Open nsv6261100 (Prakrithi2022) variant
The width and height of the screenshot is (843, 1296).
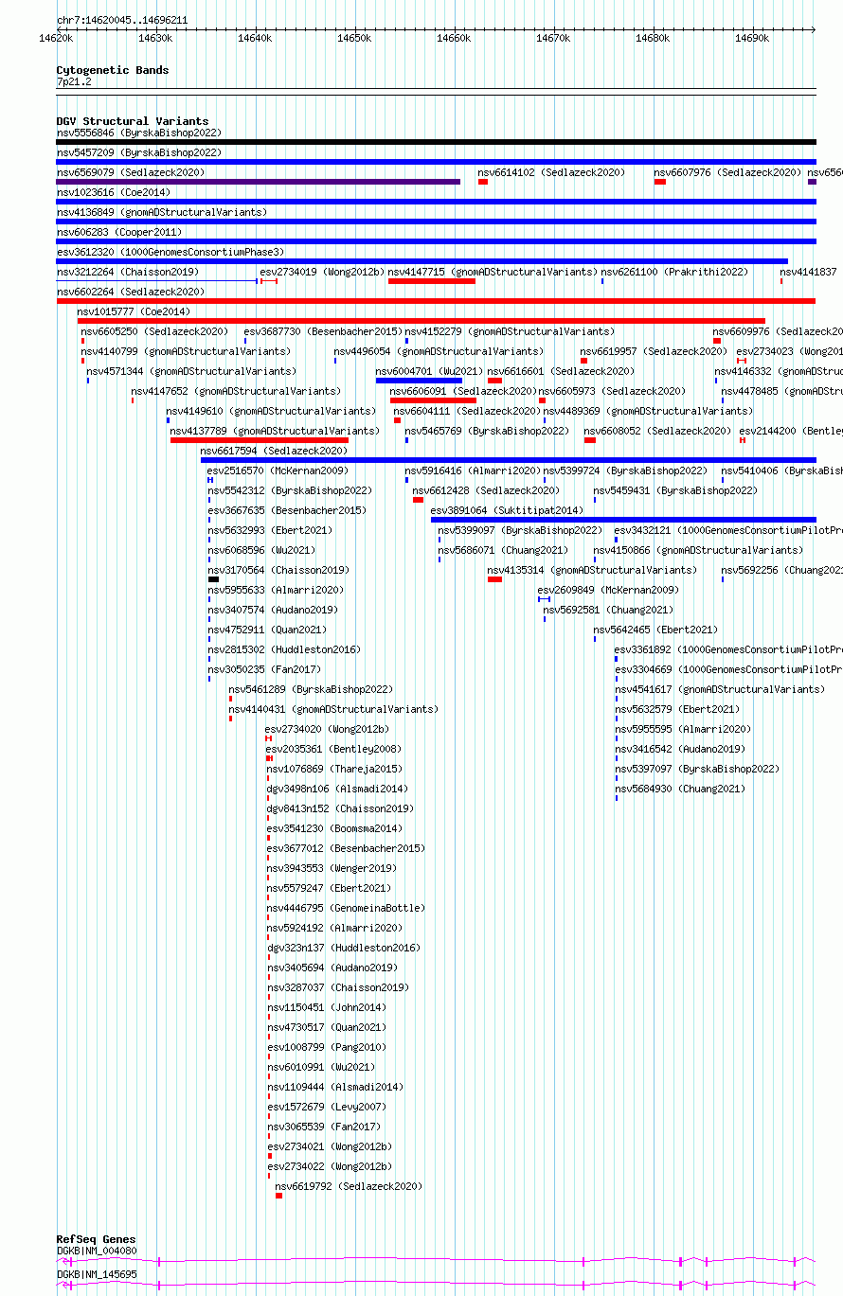click(x=674, y=272)
